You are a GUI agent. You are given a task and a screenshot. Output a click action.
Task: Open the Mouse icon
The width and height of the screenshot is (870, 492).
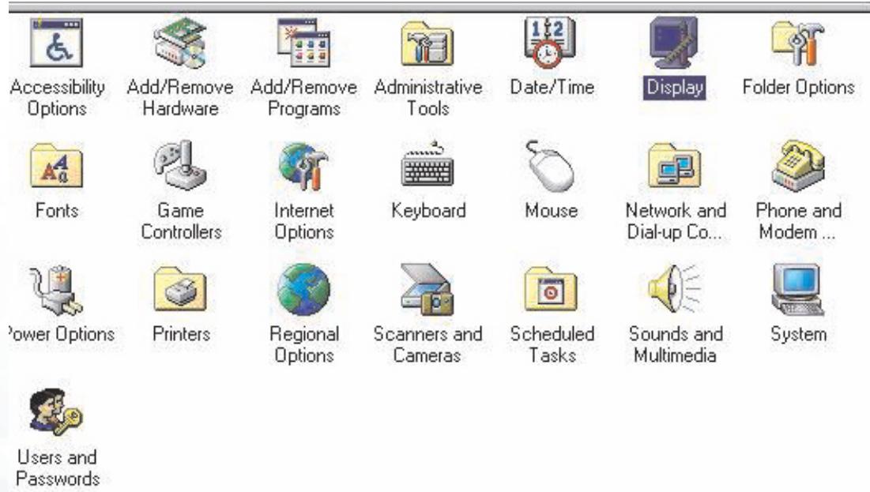(551, 165)
